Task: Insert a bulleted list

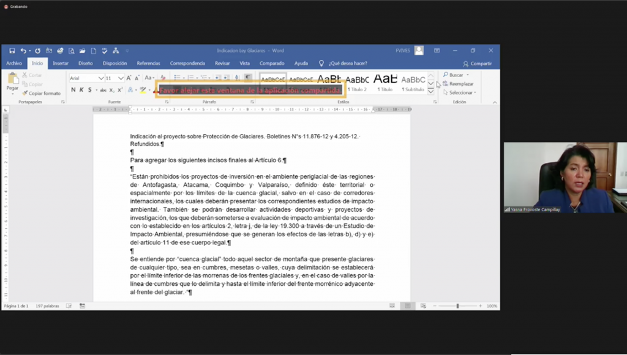Action: pyautogui.click(x=177, y=77)
